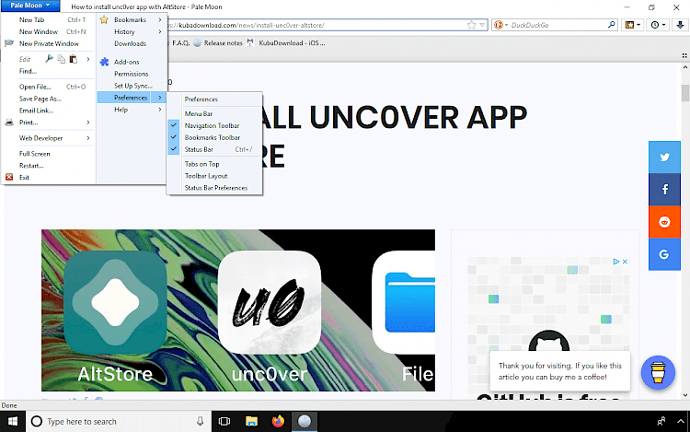The height and width of the screenshot is (432, 690).
Task: Click the printer icon beside Print
Action: pyautogui.click(x=9, y=123)
